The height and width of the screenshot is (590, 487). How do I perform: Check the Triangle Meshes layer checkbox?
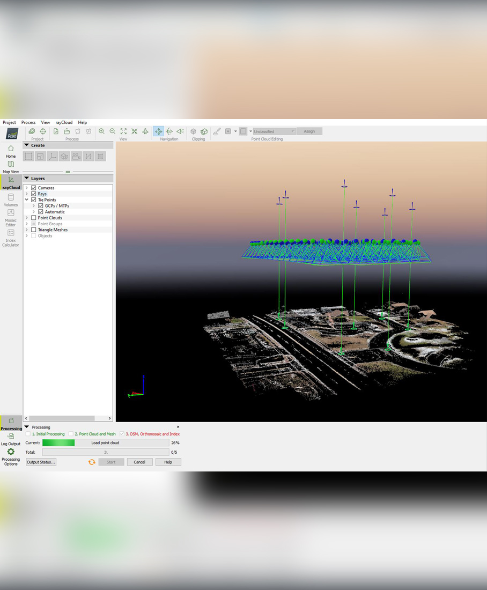click(34, 230)
